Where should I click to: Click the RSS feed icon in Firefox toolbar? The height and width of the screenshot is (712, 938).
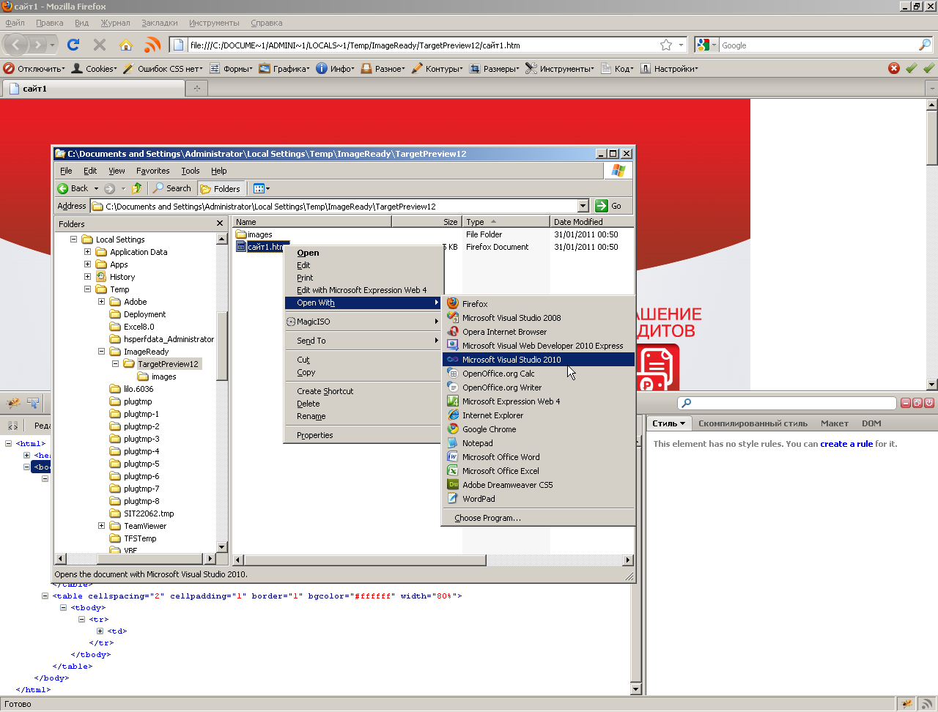point(152,45)
